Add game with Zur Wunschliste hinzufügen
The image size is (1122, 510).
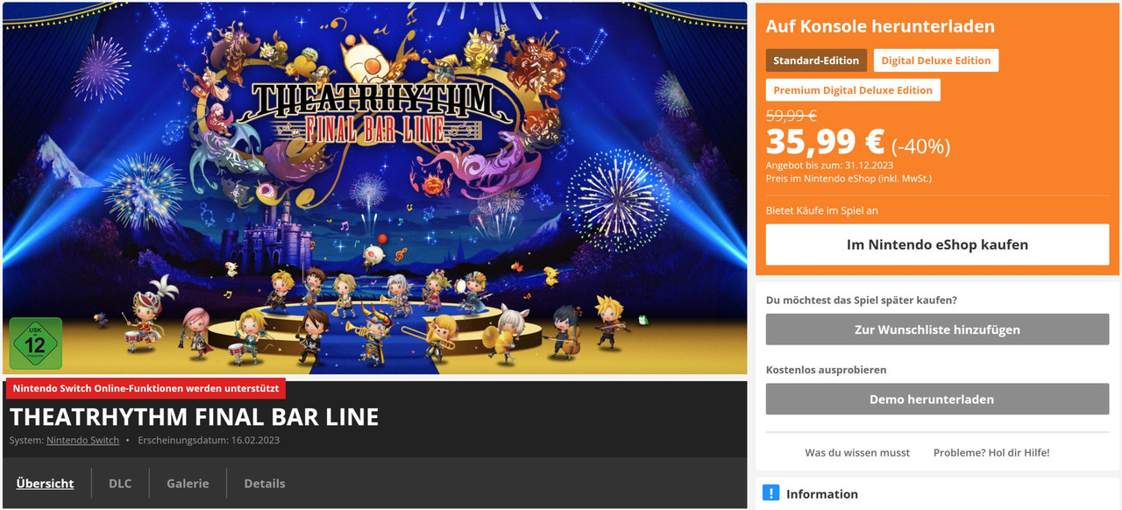click(937, 329)
